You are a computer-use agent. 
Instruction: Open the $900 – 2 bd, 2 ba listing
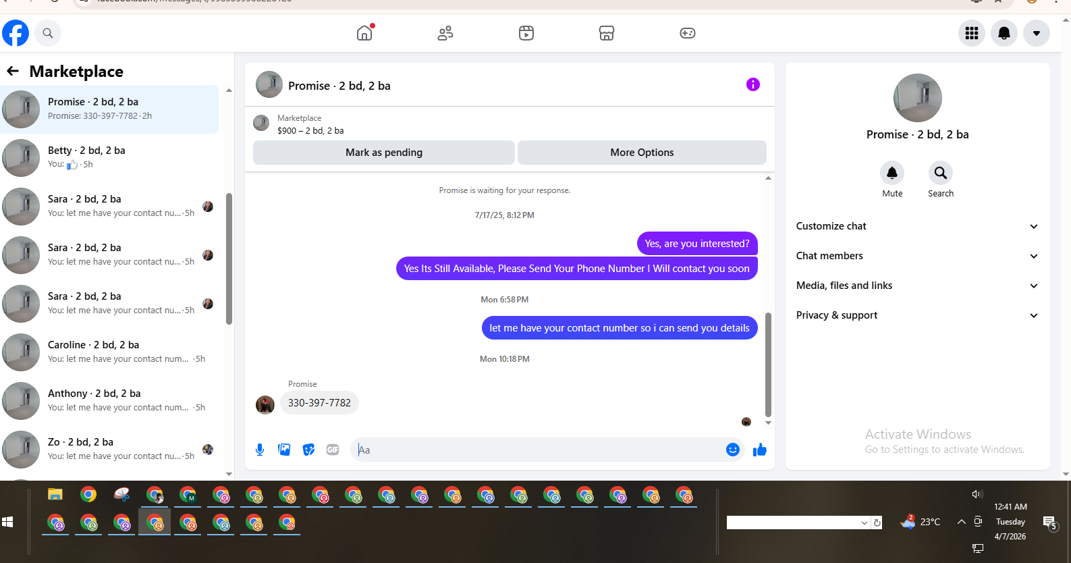pos(310,131)
